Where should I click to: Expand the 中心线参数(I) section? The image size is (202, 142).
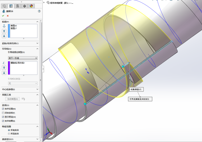tap(37, 89)
